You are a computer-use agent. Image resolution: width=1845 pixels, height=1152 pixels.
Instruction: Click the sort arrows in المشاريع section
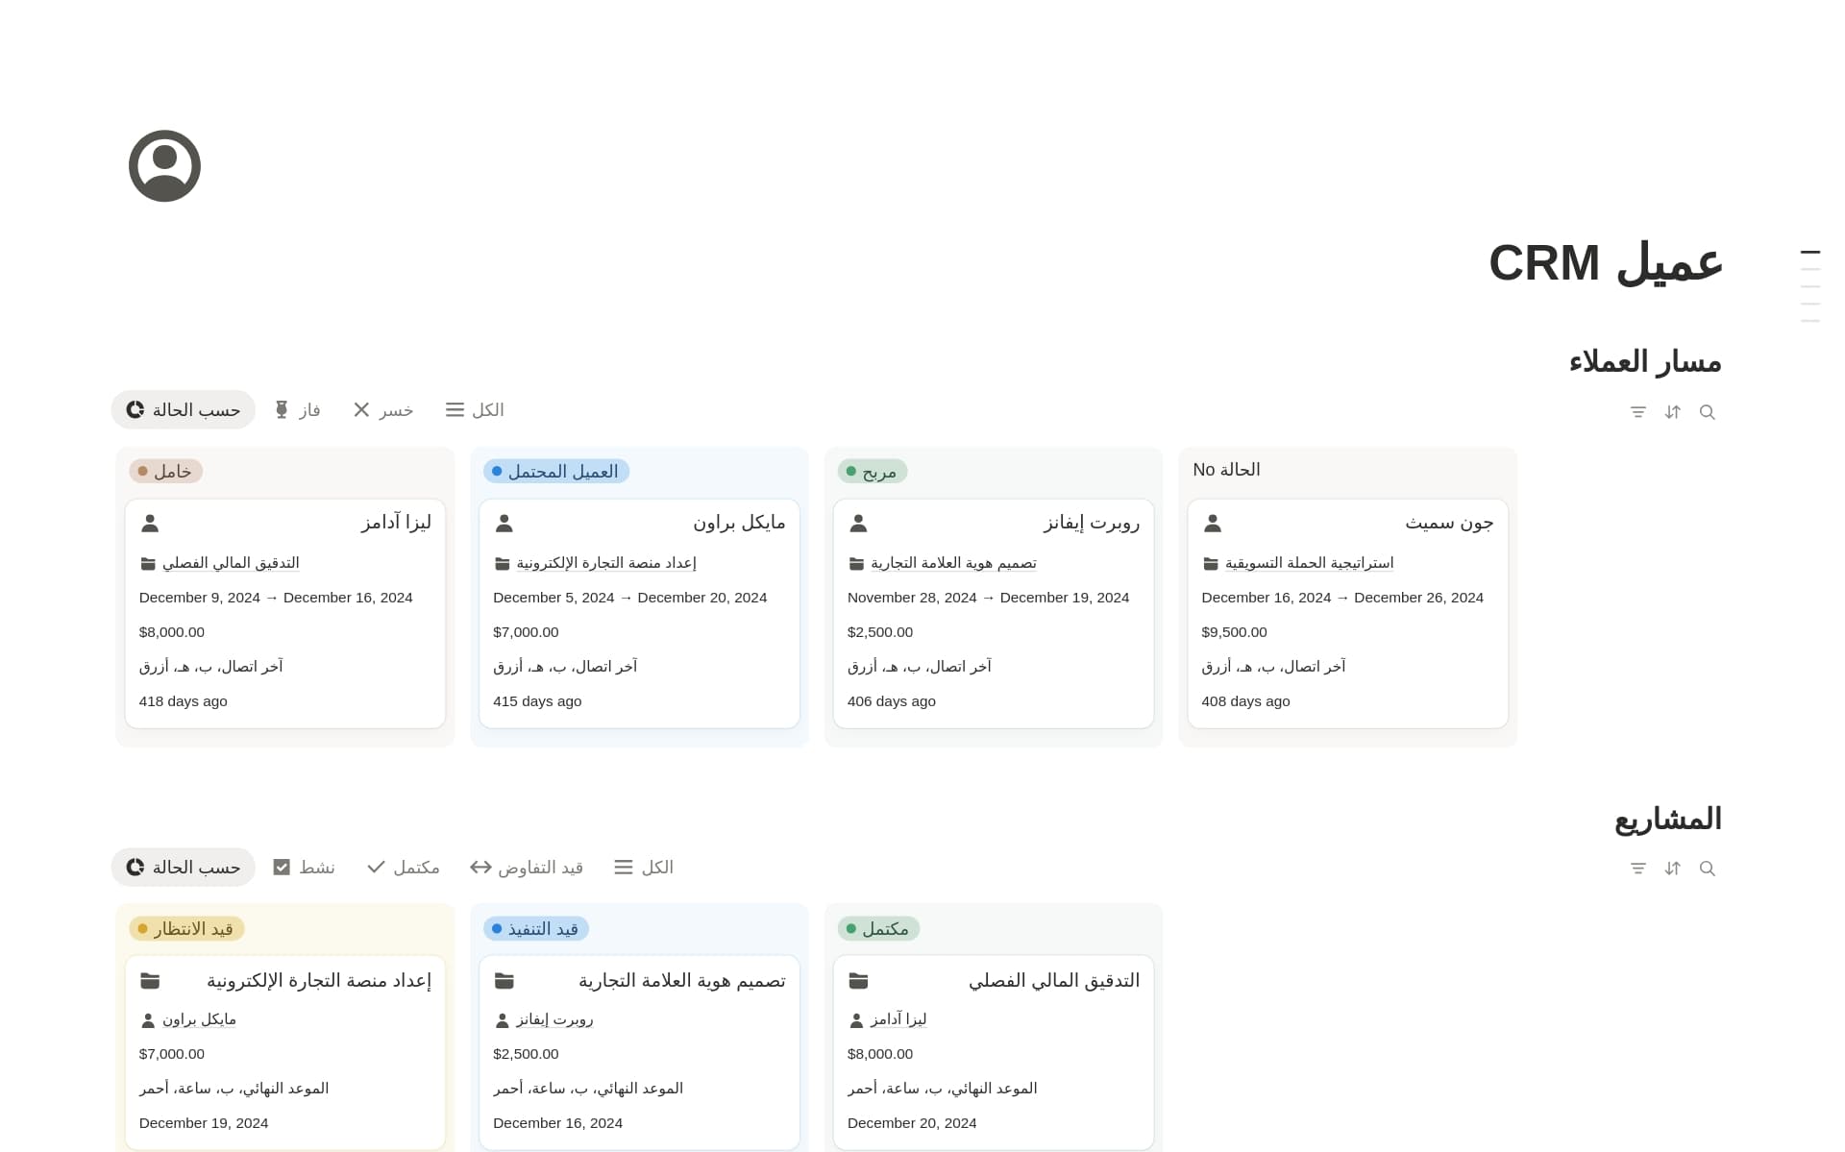pyautogui.click(x=1673, y=869)
